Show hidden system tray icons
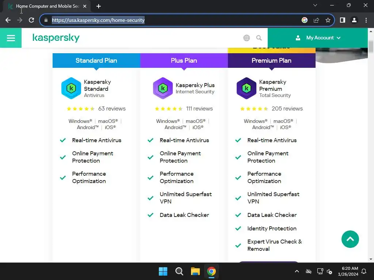374x280 pixels. pos(297,271)
